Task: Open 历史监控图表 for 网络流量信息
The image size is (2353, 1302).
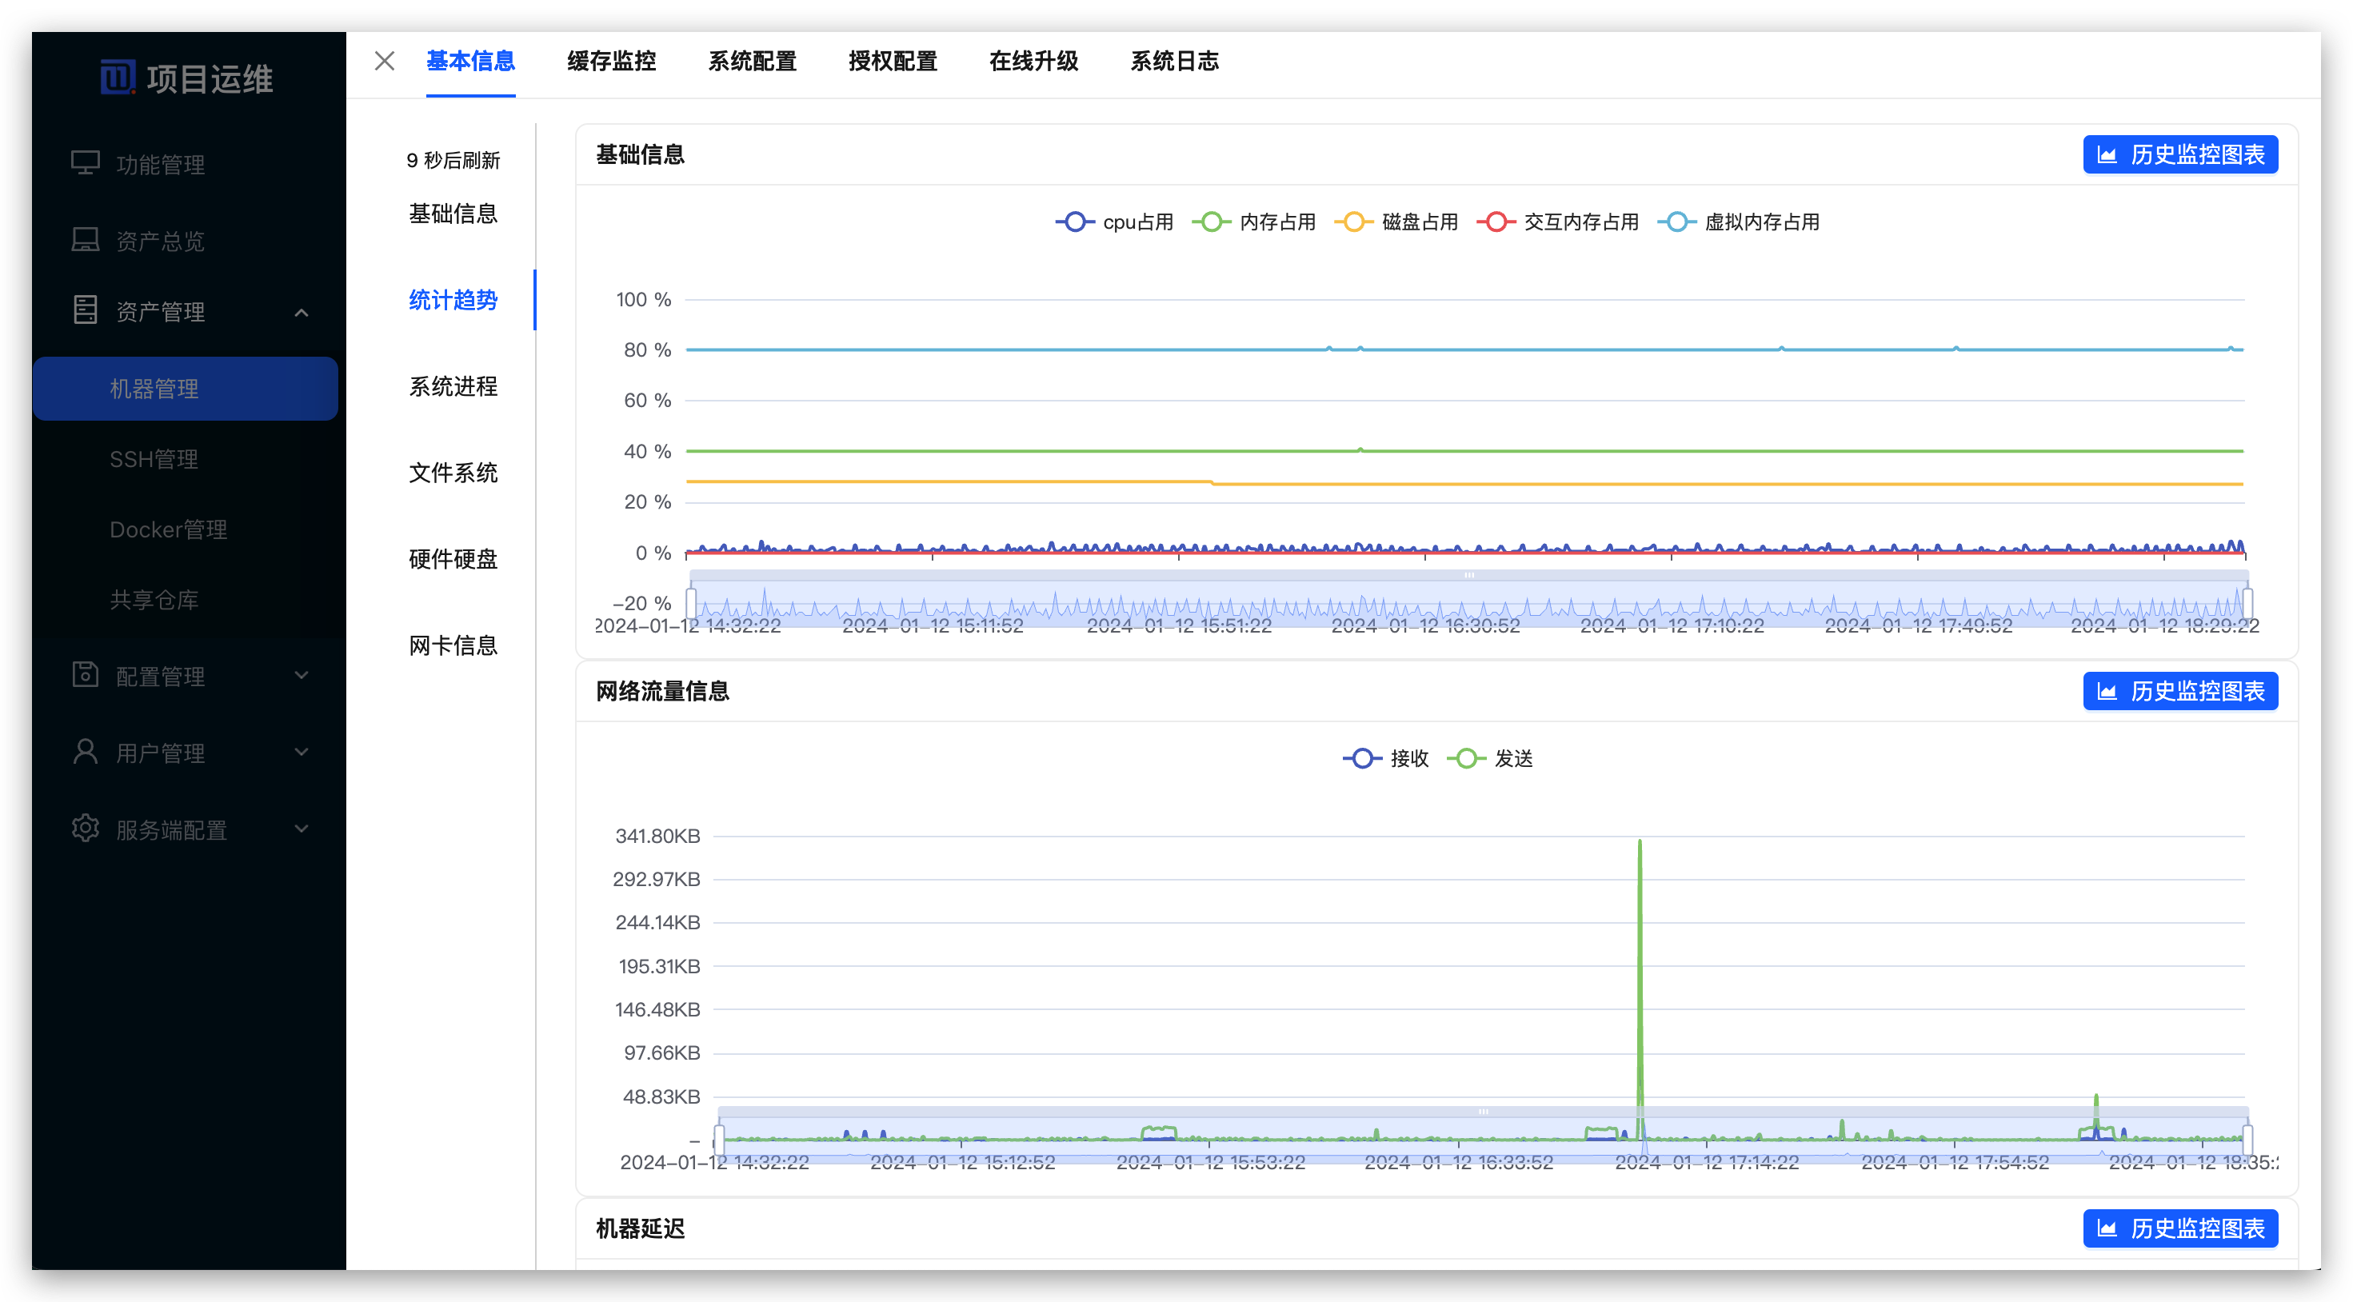Action: coord(2179,691)
